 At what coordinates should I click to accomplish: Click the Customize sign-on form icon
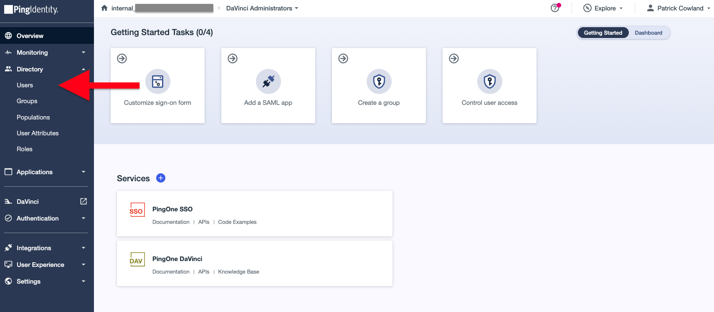[157, 81]
